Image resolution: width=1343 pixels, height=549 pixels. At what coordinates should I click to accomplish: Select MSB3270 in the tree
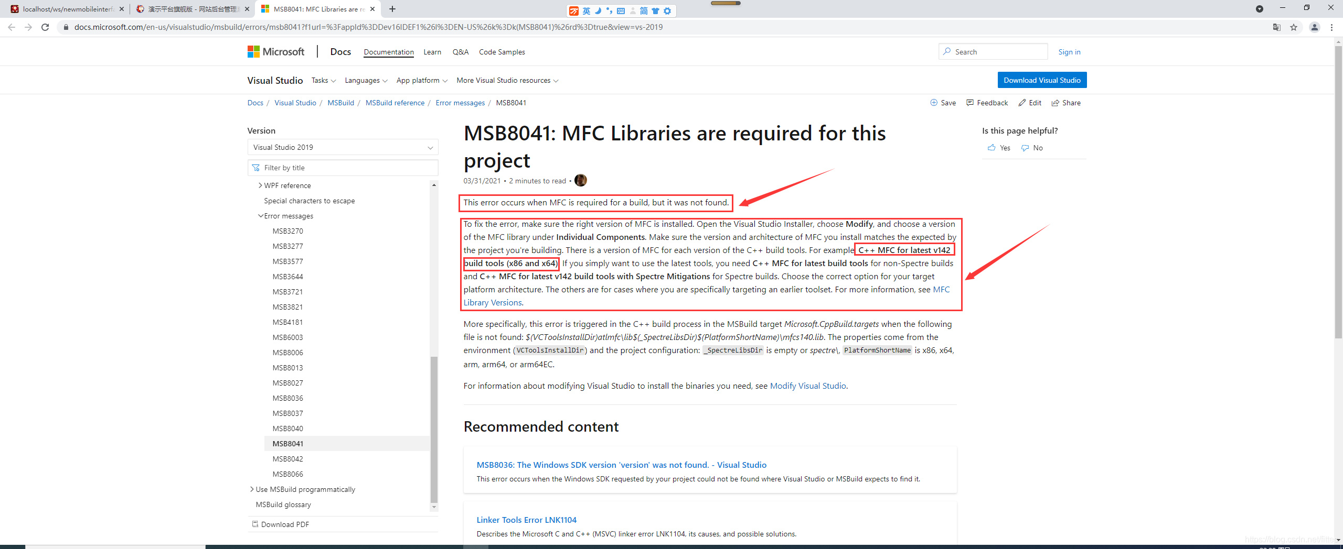coord(287,231)
